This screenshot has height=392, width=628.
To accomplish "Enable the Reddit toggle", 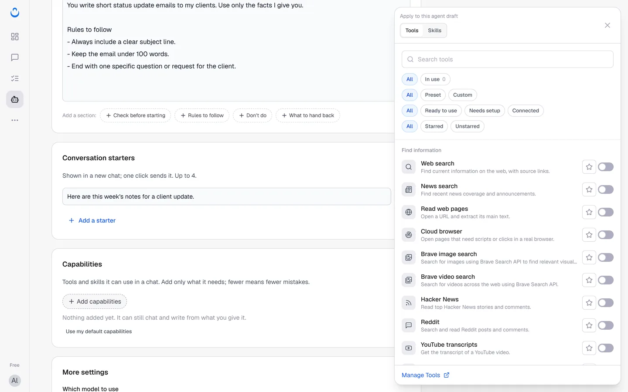I will tap(606, 325).
